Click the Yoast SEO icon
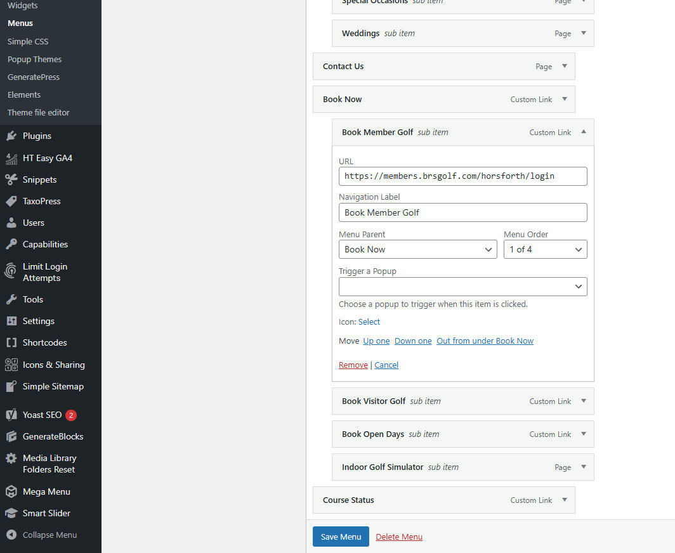The image size is (675, 553). click(x=11, y=415)
